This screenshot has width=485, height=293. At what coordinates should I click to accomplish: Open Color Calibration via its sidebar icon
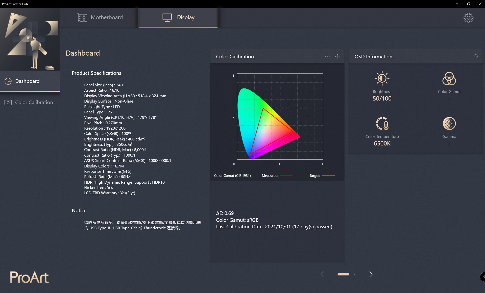(x=8, y=102)
